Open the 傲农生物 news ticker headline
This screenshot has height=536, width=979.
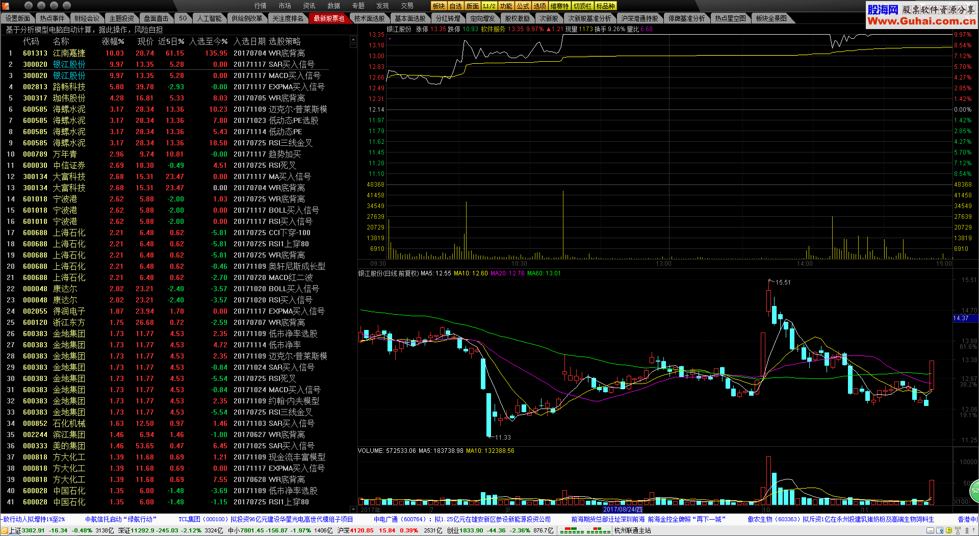(841, 519)
